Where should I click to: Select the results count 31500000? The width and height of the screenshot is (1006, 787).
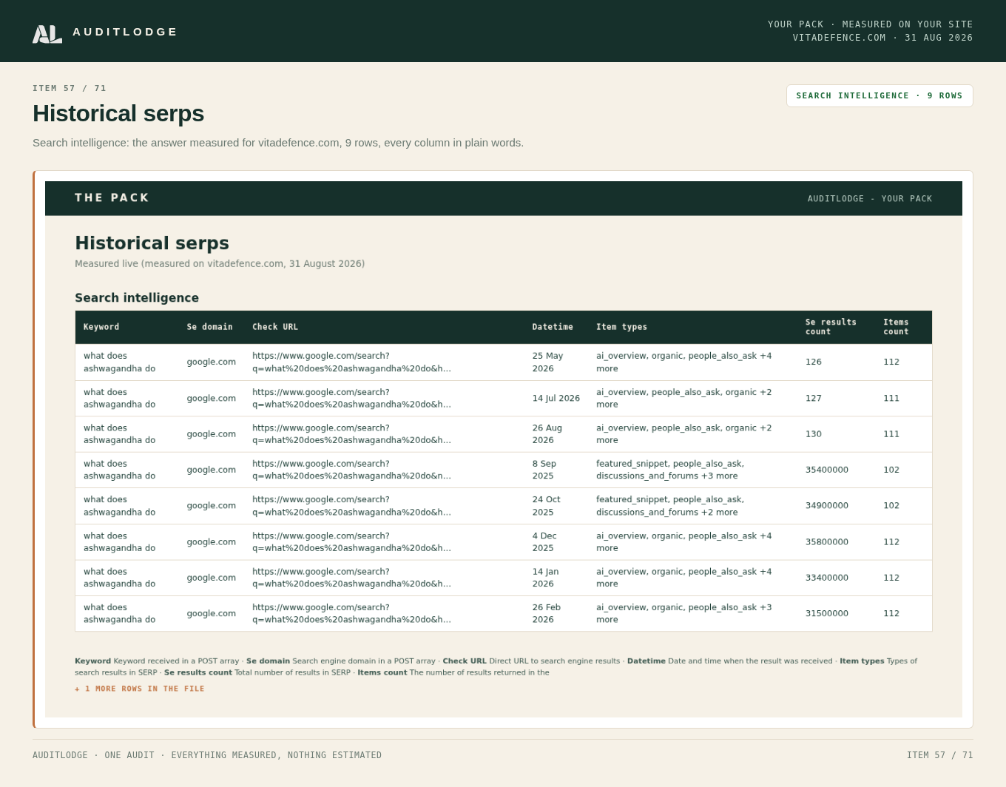coord(827,614)
